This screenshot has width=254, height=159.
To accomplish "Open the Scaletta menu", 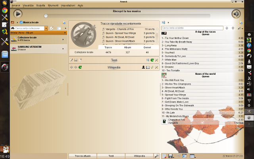I will (40, 6).
